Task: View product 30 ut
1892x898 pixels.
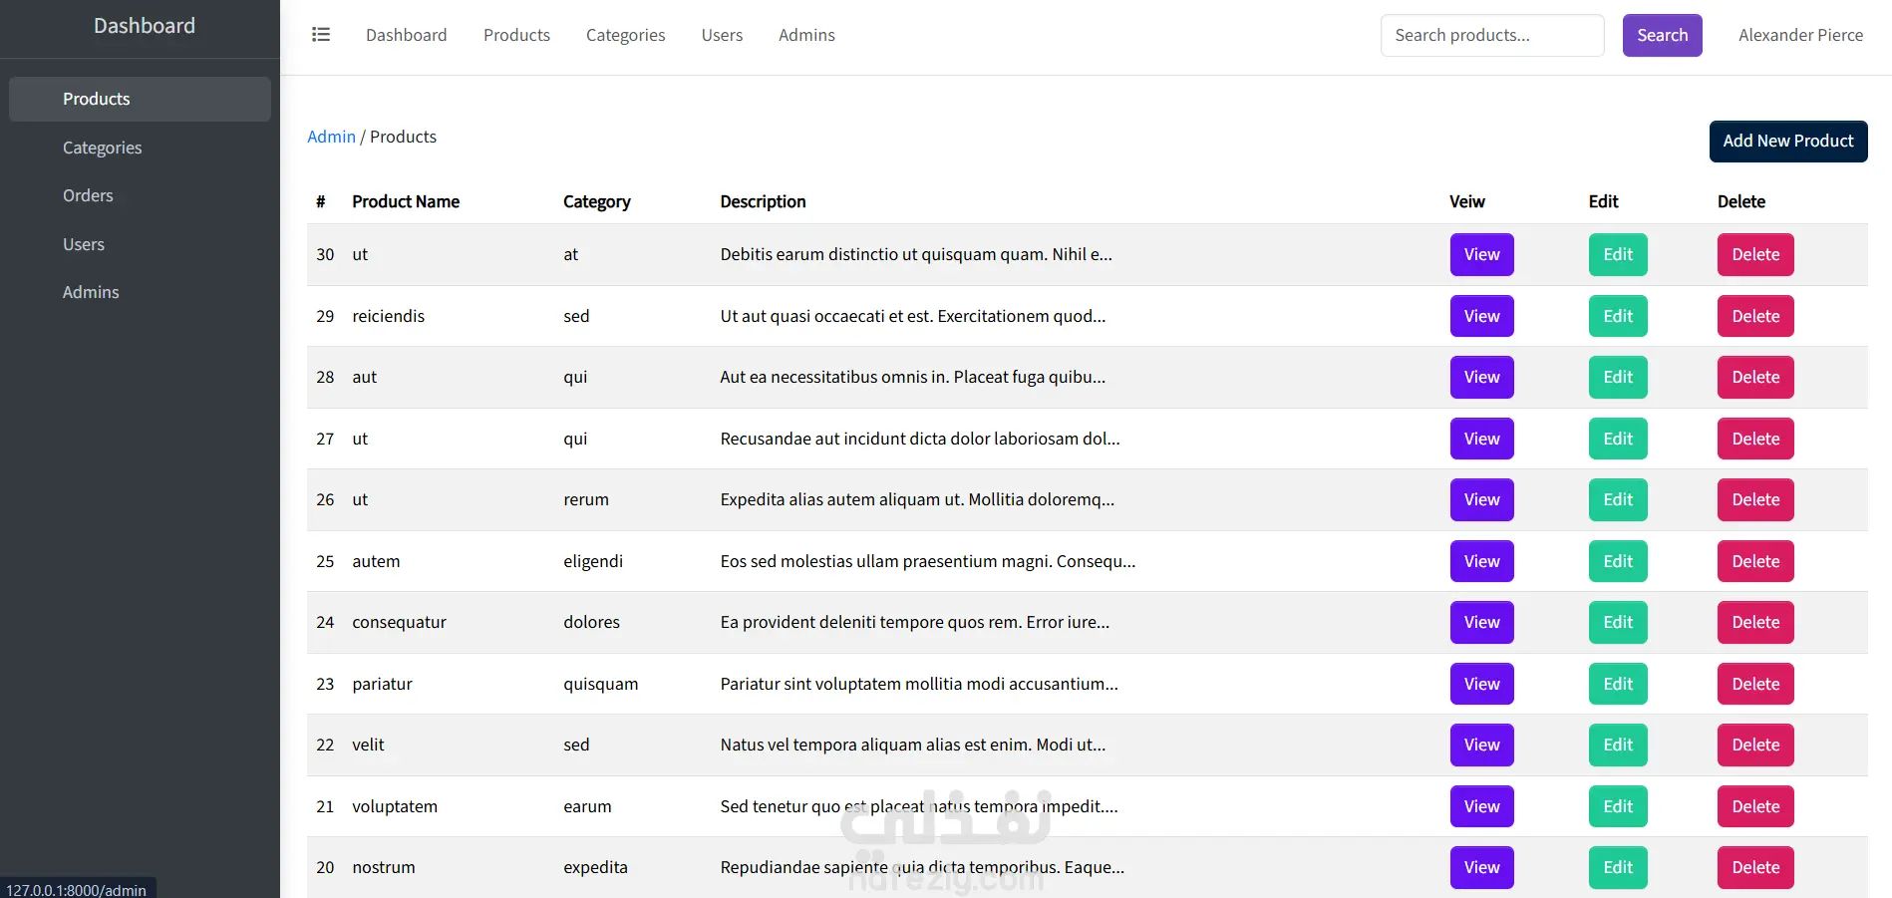Action: point(1481,254)
